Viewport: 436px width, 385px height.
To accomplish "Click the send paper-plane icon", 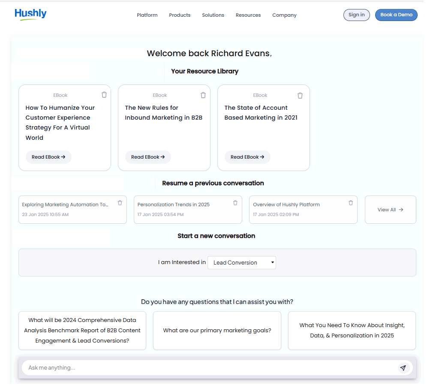I will [403, 368].
